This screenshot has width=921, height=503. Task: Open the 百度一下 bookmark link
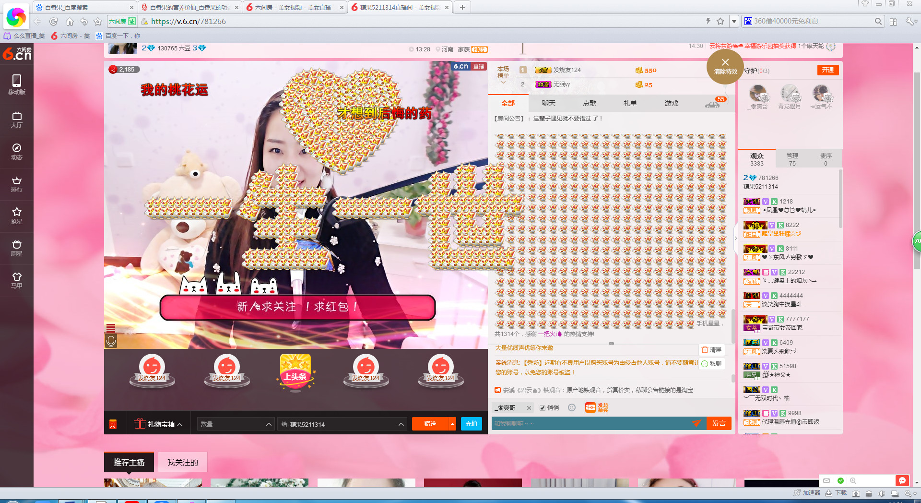[118, 36]
